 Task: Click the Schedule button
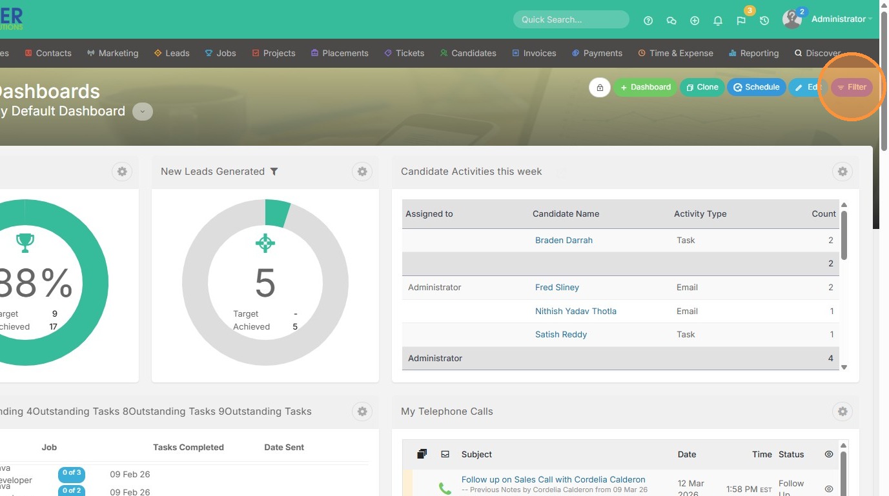[756, 87]
